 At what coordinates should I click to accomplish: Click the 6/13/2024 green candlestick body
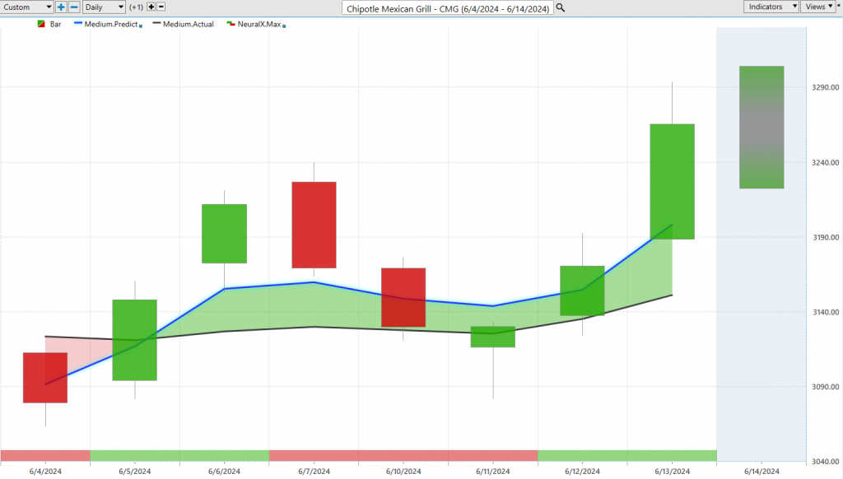coord(672,181)
